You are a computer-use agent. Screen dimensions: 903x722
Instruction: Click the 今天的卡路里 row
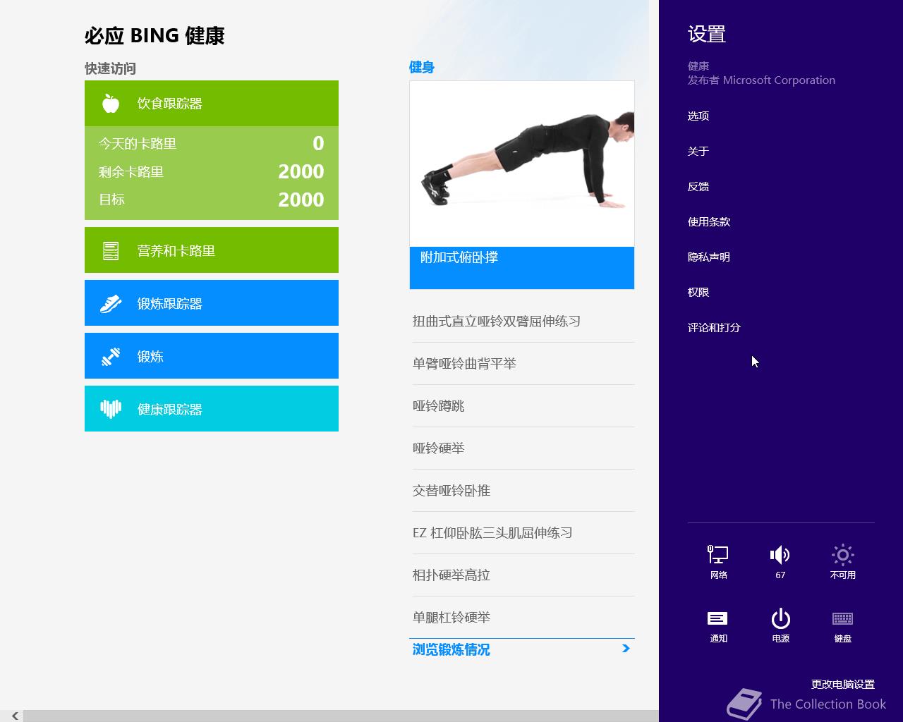click(212, 144)
